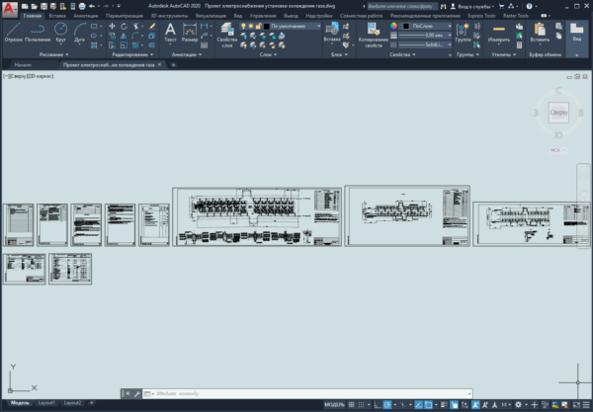Toggle object snap in status bar
Viewport: 593px width, 412px height.
coord(428,405)
